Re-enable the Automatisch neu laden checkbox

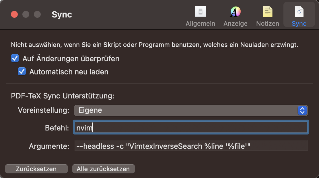click(x=22, y=72)
